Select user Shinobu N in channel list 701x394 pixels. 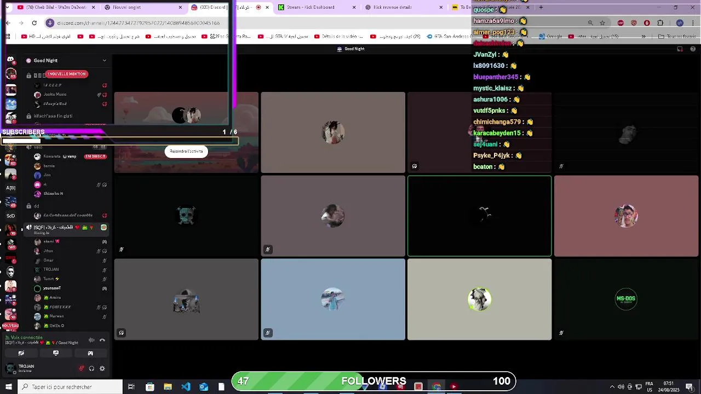[x=53, y=194]
